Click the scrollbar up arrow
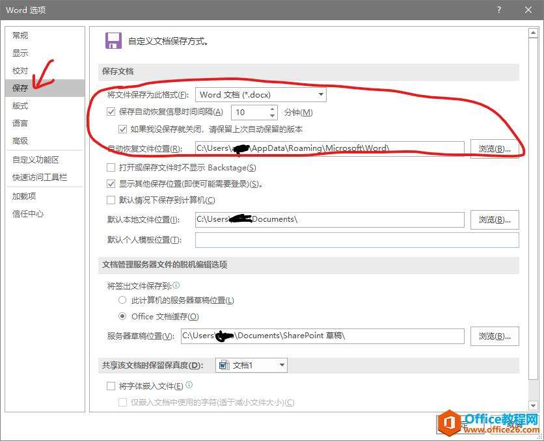The height and width of the screenshot is (441, 544). coord(533,33)
